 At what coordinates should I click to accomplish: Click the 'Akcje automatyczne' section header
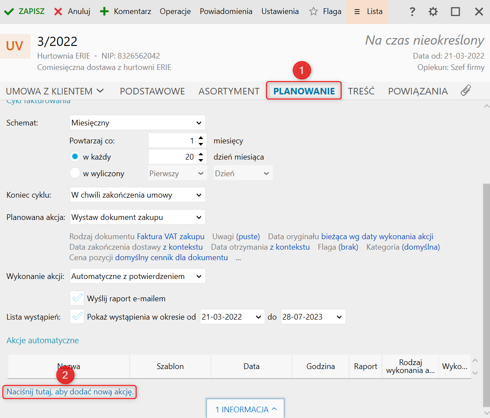click(x=42, y=340)
